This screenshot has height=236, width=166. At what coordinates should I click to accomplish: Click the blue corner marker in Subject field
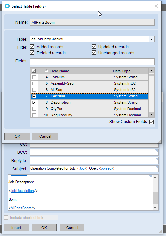click(x=157, y=167)
